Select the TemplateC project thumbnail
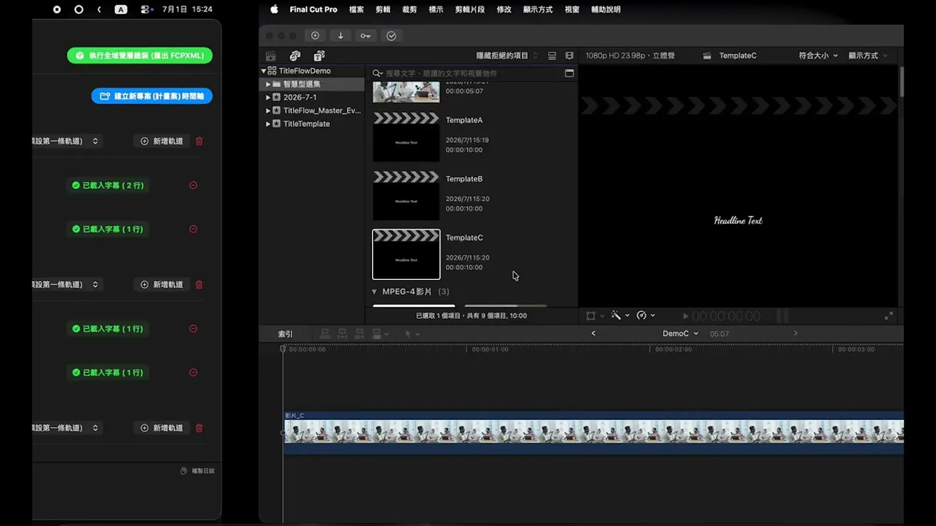This screenshot has width=936, height=526. [x=406, y=254]
